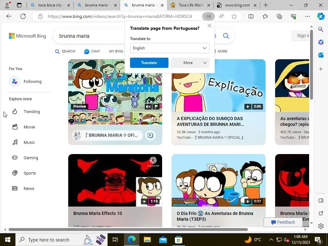Open Mail app from the taskbar
The height and width of the screenshot is (246, 328).
[x=163, y=240]
